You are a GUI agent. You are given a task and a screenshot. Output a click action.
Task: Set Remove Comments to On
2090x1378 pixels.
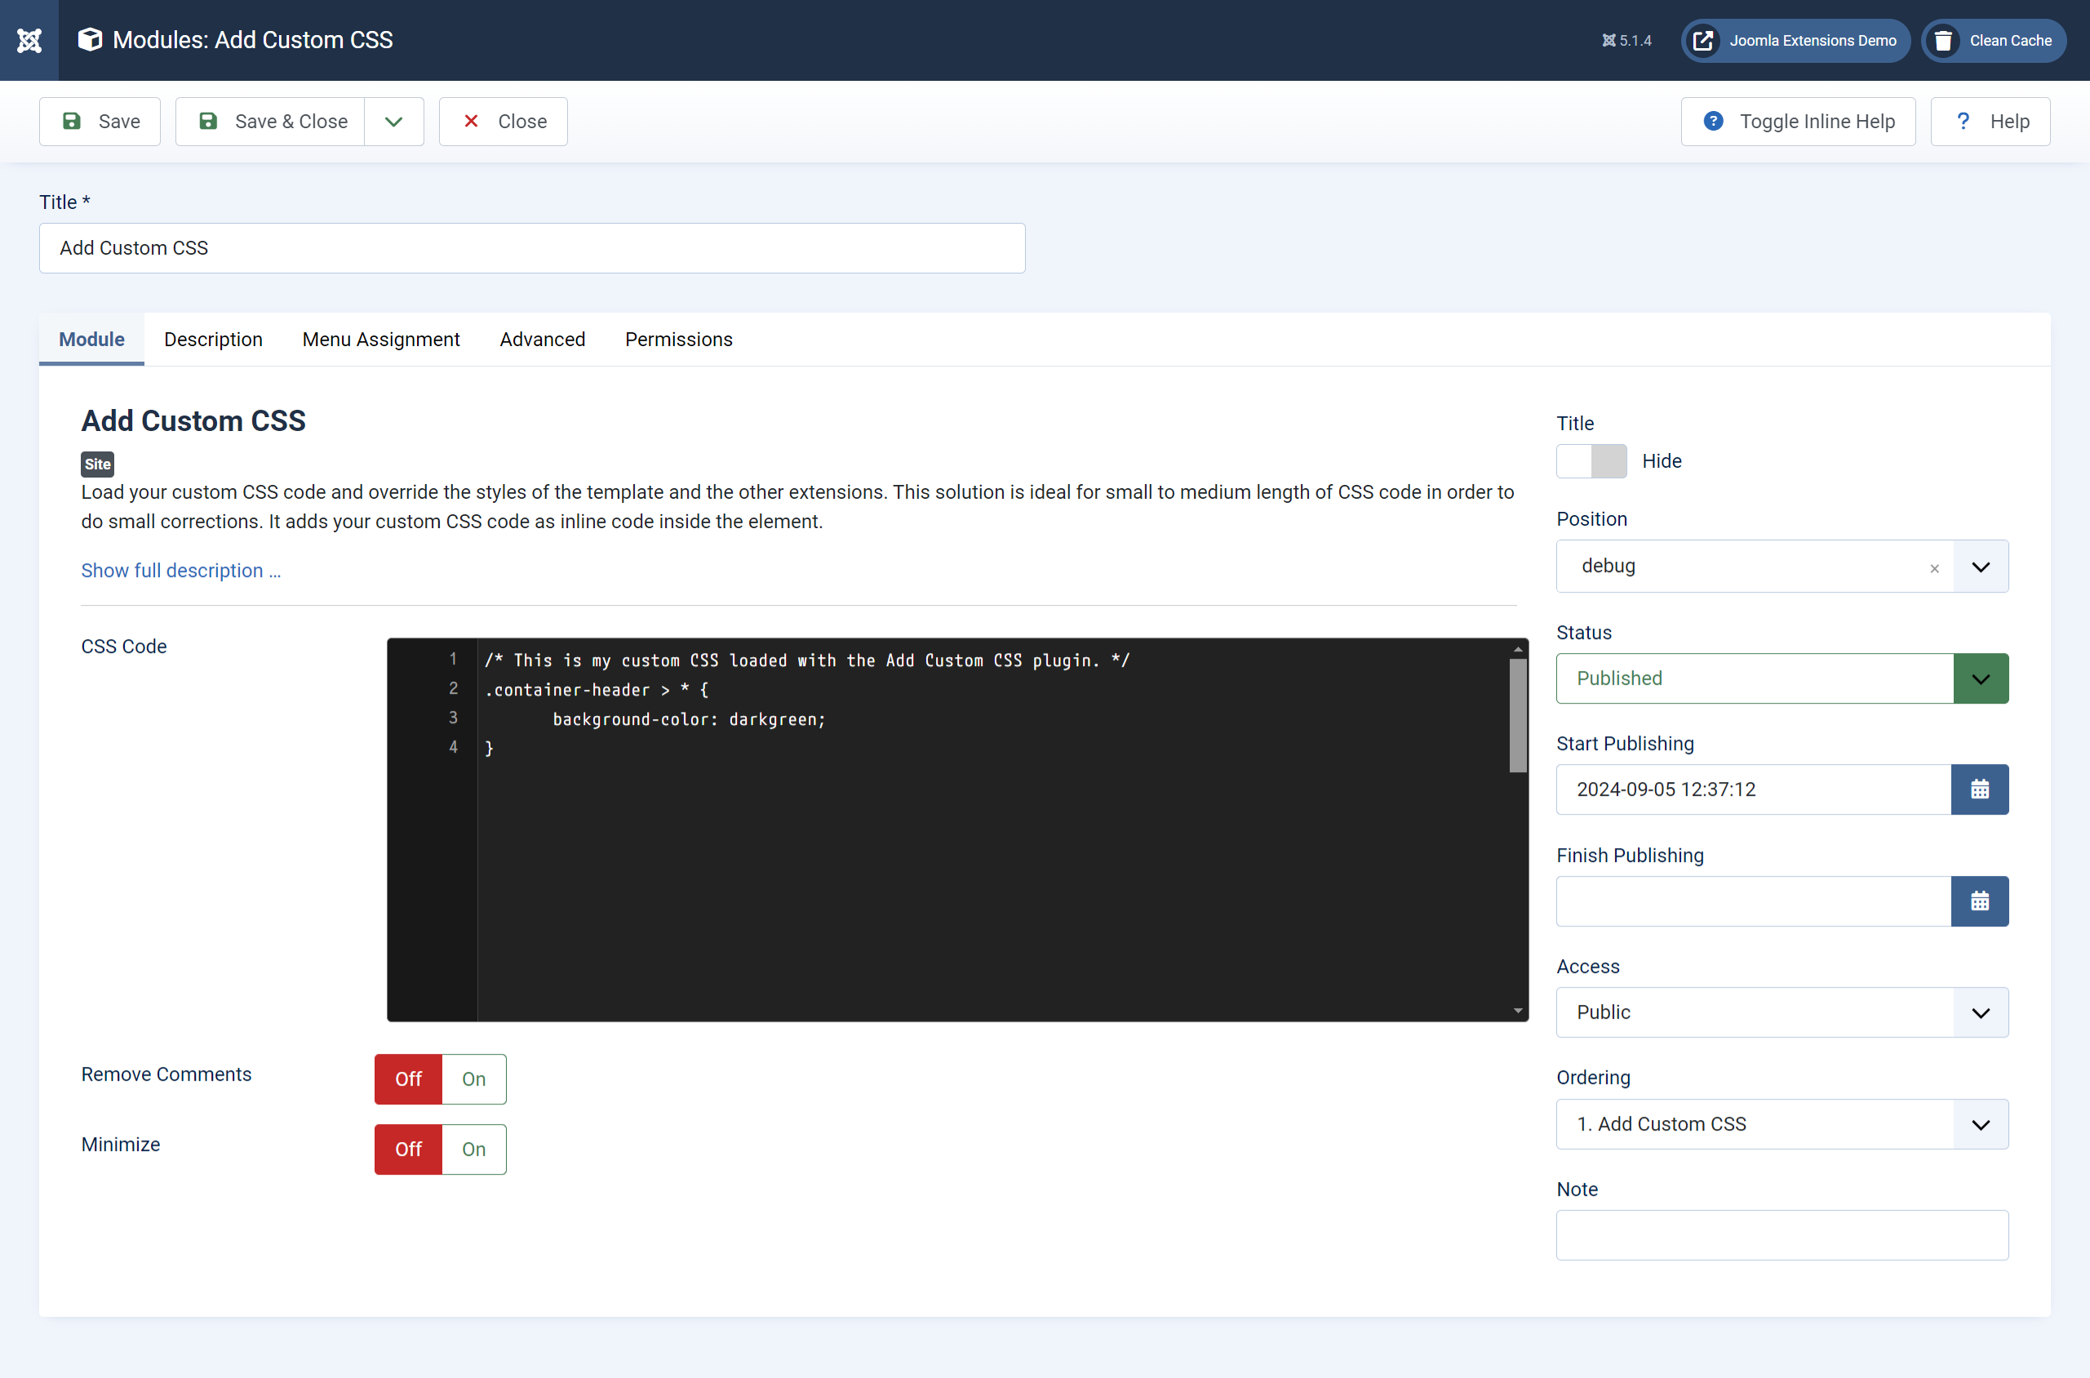tap(473, 1079)
